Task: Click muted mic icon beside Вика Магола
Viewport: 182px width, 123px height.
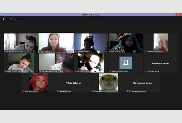Action: coord(23,91)
